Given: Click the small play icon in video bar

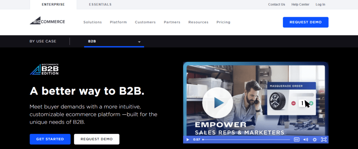Looking at the screenshot, I should pos(188,140).
